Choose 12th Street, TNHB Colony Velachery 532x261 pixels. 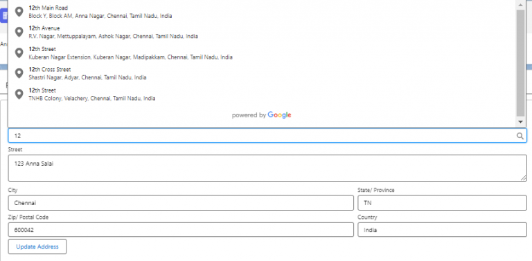262,95
